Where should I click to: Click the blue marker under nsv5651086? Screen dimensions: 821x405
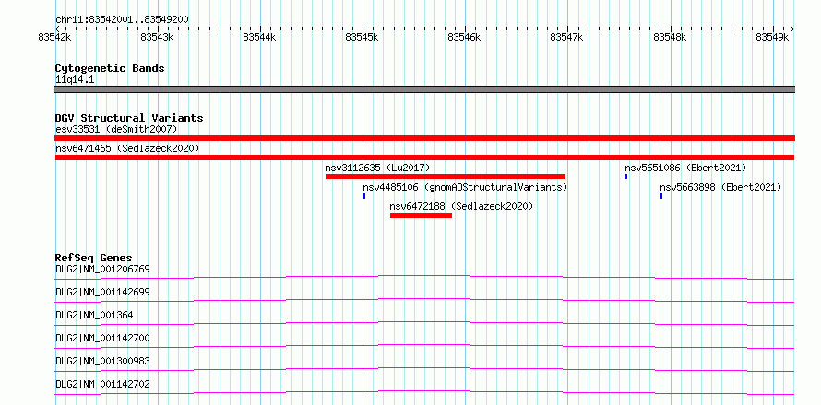626,177
